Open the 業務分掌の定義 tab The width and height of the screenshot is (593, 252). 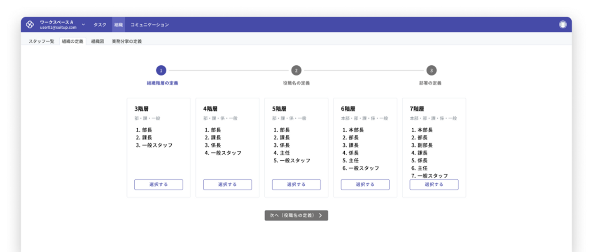coord(127,42)
